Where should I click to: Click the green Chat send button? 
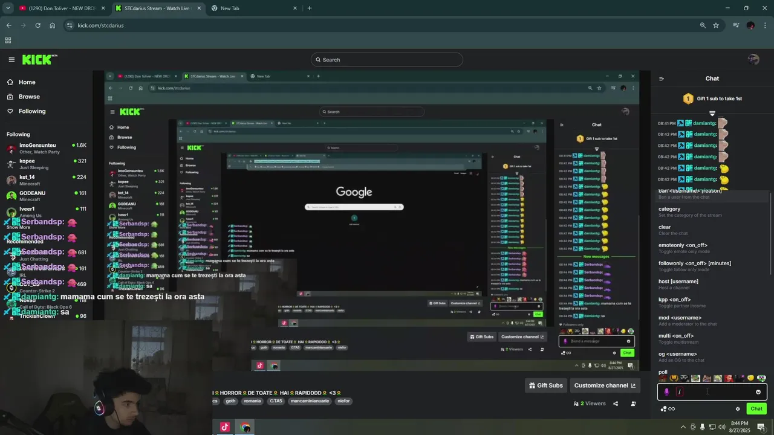756,409
